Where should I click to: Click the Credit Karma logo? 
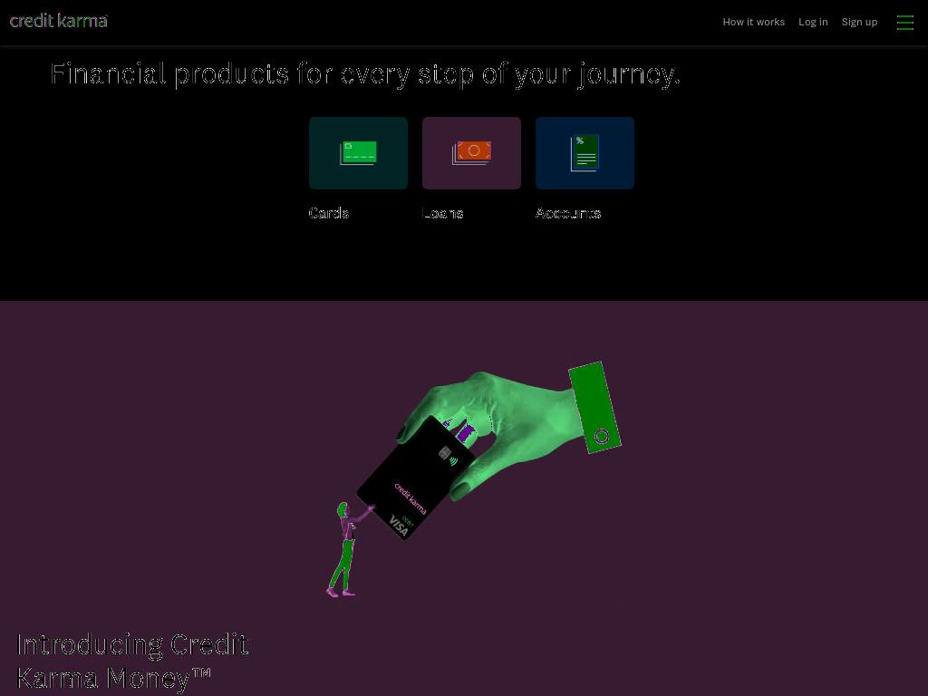tap(59, 22)
